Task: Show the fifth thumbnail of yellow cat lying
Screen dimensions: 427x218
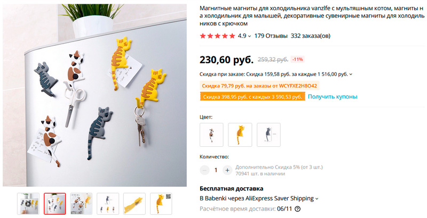Action: 135,204
